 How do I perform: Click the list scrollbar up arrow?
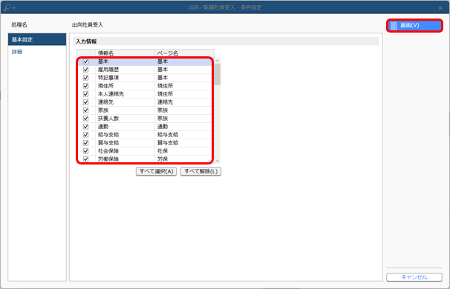pos(218,61)
